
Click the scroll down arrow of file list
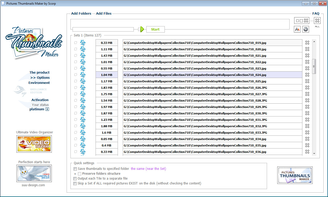314,153
